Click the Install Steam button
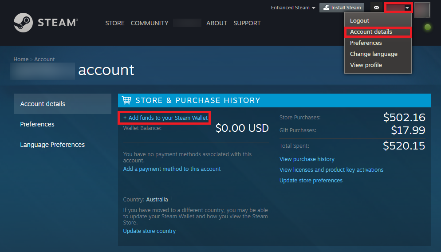441x252 pixels. tap(342, 8)
